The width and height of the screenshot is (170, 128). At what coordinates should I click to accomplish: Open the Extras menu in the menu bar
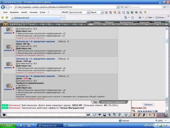(x=42, y=13)
